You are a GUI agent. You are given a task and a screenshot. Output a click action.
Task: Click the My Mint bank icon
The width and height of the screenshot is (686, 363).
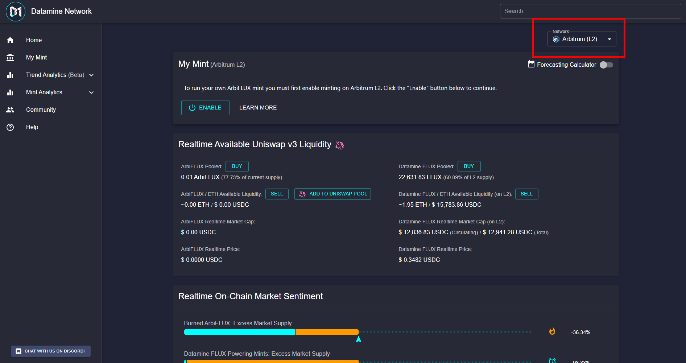coord(10,58)
